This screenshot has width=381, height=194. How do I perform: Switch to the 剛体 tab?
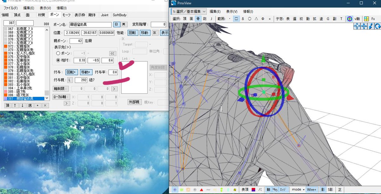(x=92, y=15)
